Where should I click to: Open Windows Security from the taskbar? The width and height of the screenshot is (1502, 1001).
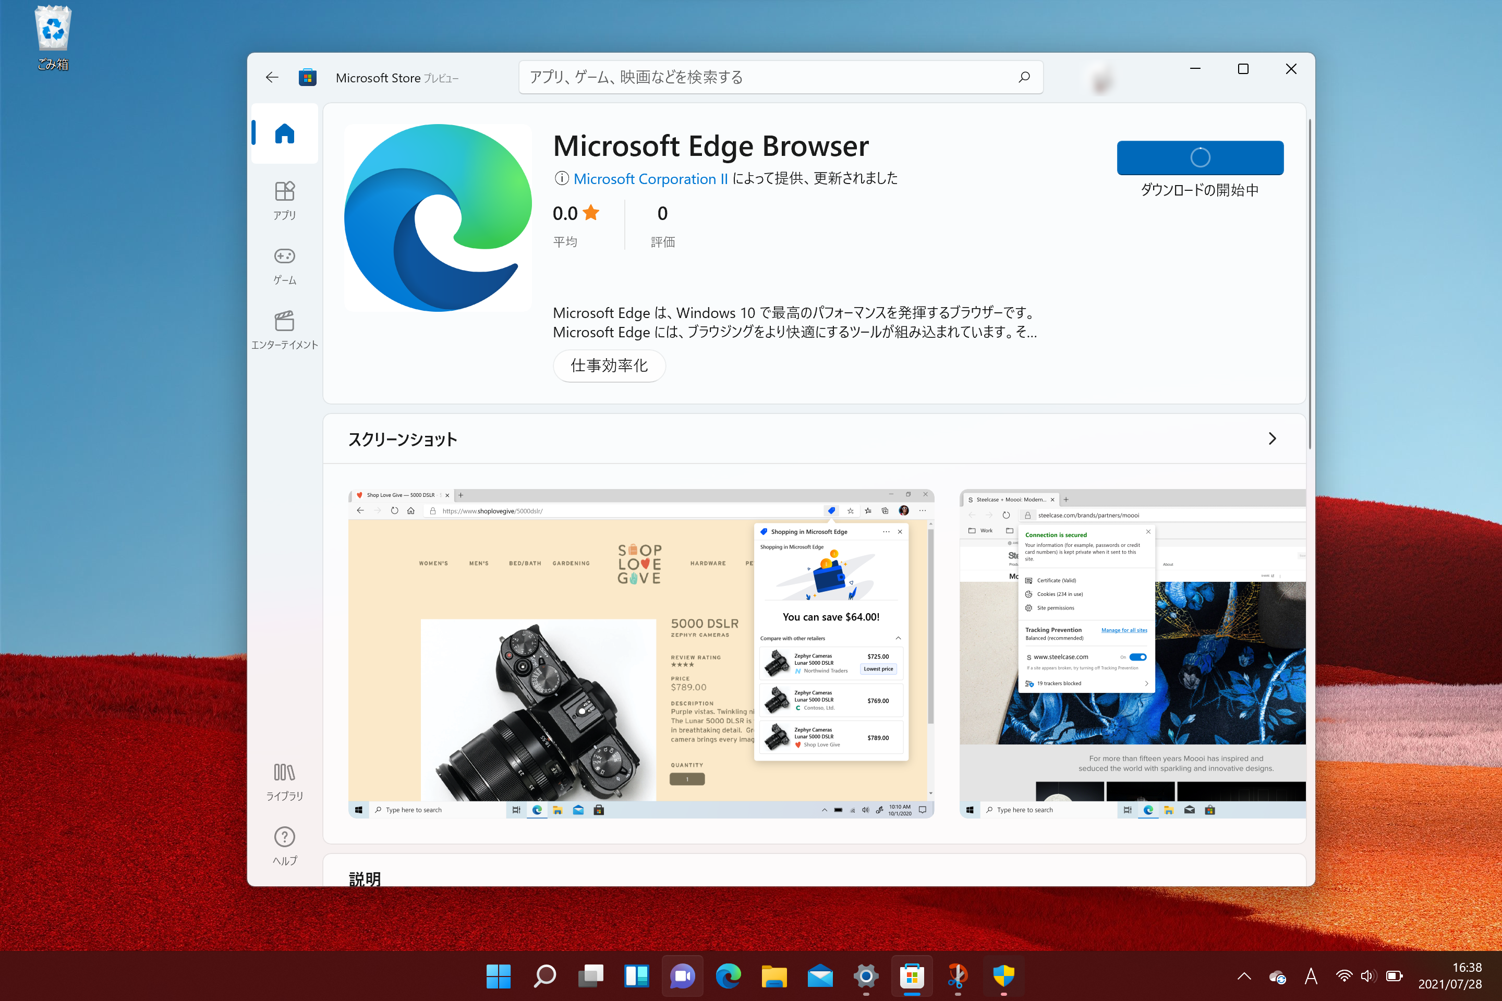(1004, 976)
